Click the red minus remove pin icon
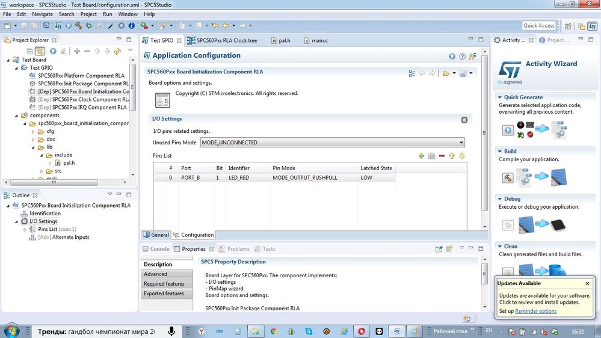Image resolution: width=601 pixels, height=338 pixels. tap(442, 156)
